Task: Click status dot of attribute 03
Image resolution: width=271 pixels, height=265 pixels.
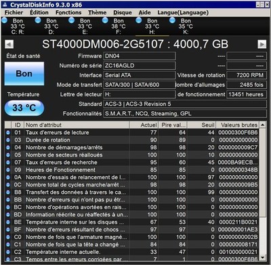Action: 8,140
